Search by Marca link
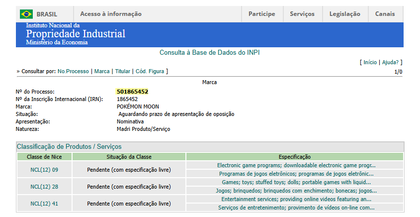This screenshot has width=420, height=217. coord(102,71)
